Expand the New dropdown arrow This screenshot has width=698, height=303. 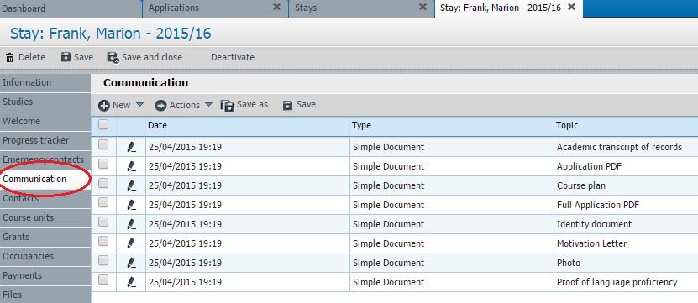139,105
